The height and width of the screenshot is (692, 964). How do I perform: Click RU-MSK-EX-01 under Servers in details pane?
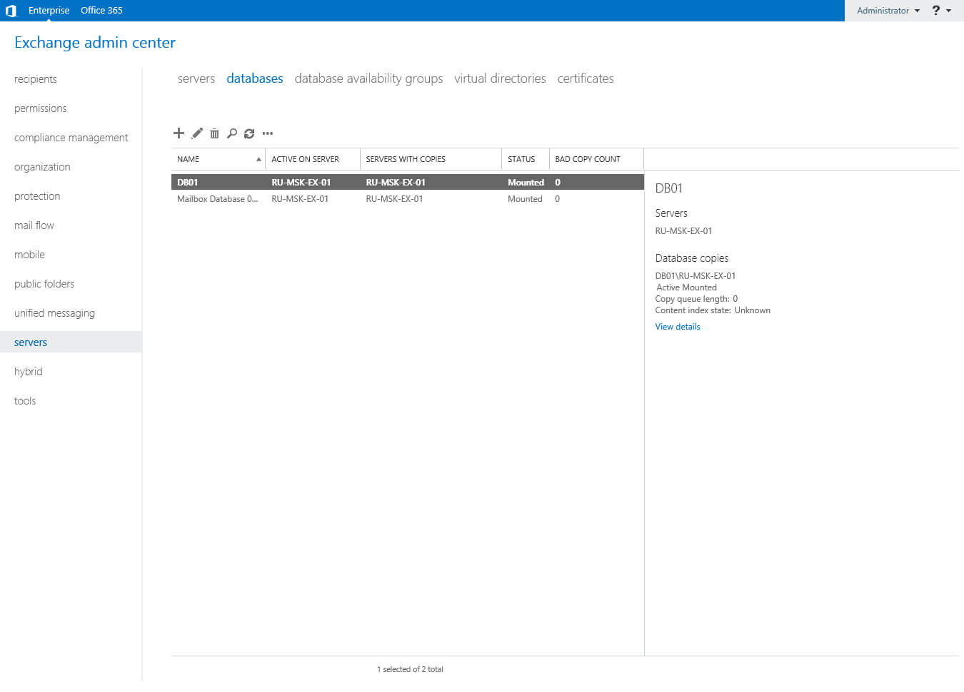683,231
